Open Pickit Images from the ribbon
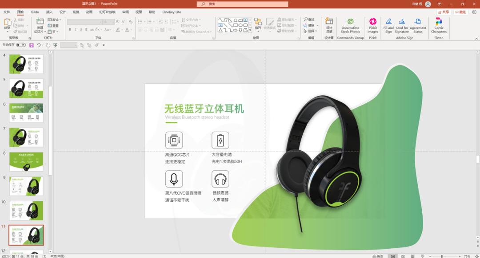 pos(372,24)
